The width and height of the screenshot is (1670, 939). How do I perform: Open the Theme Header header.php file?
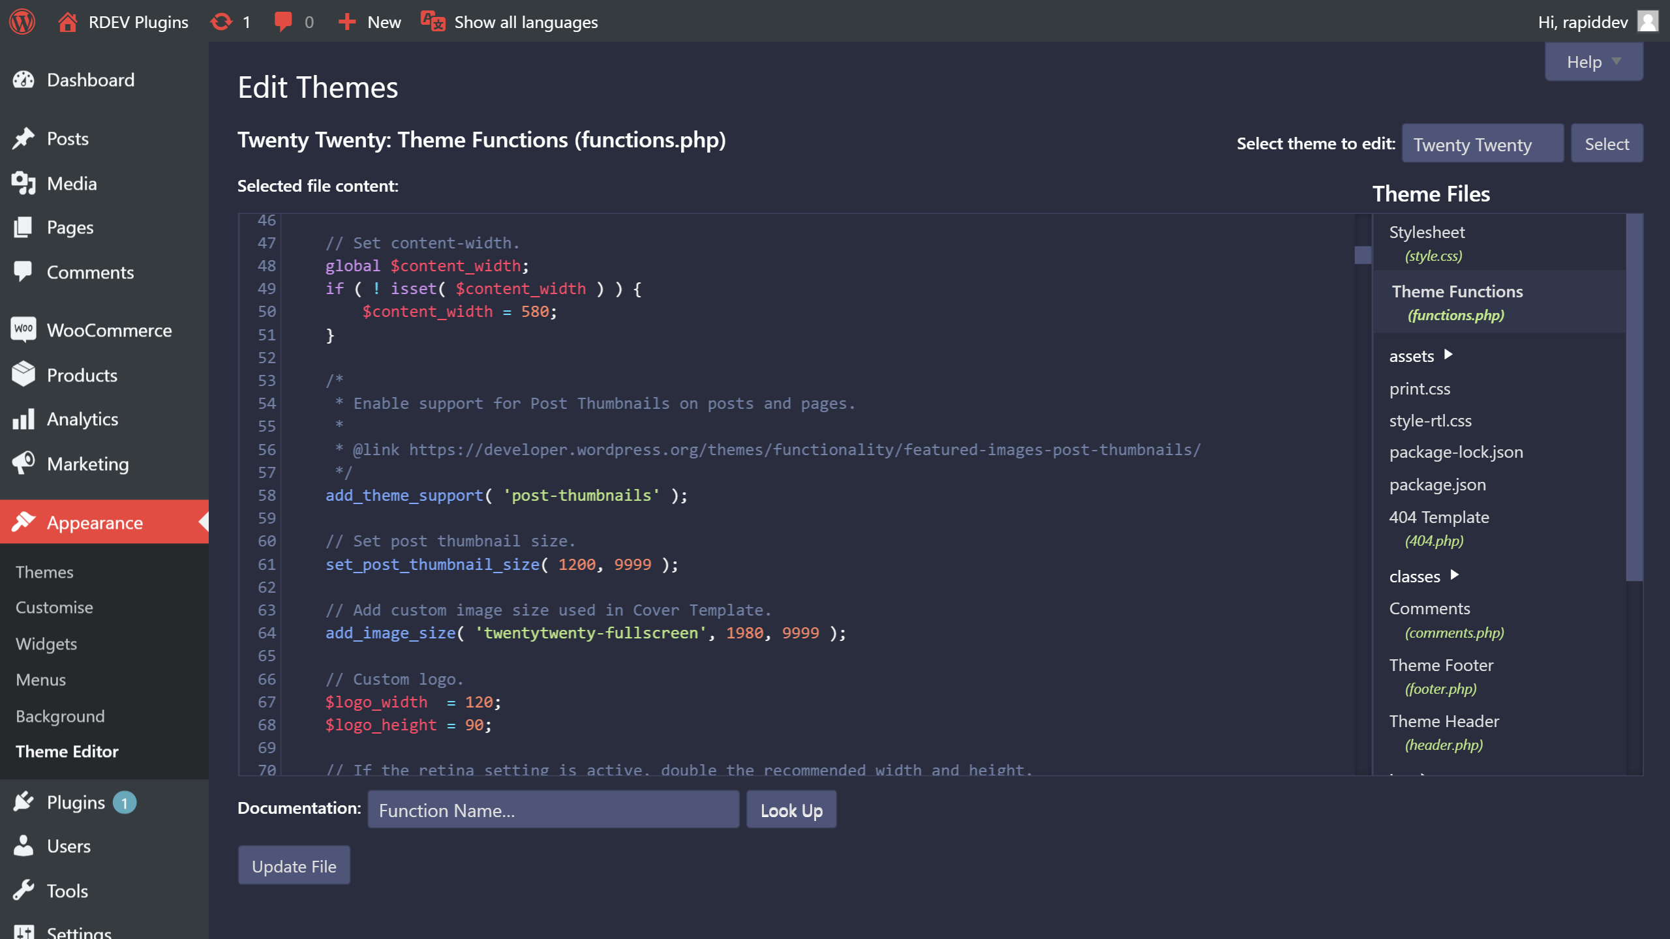pos(1444,732)
